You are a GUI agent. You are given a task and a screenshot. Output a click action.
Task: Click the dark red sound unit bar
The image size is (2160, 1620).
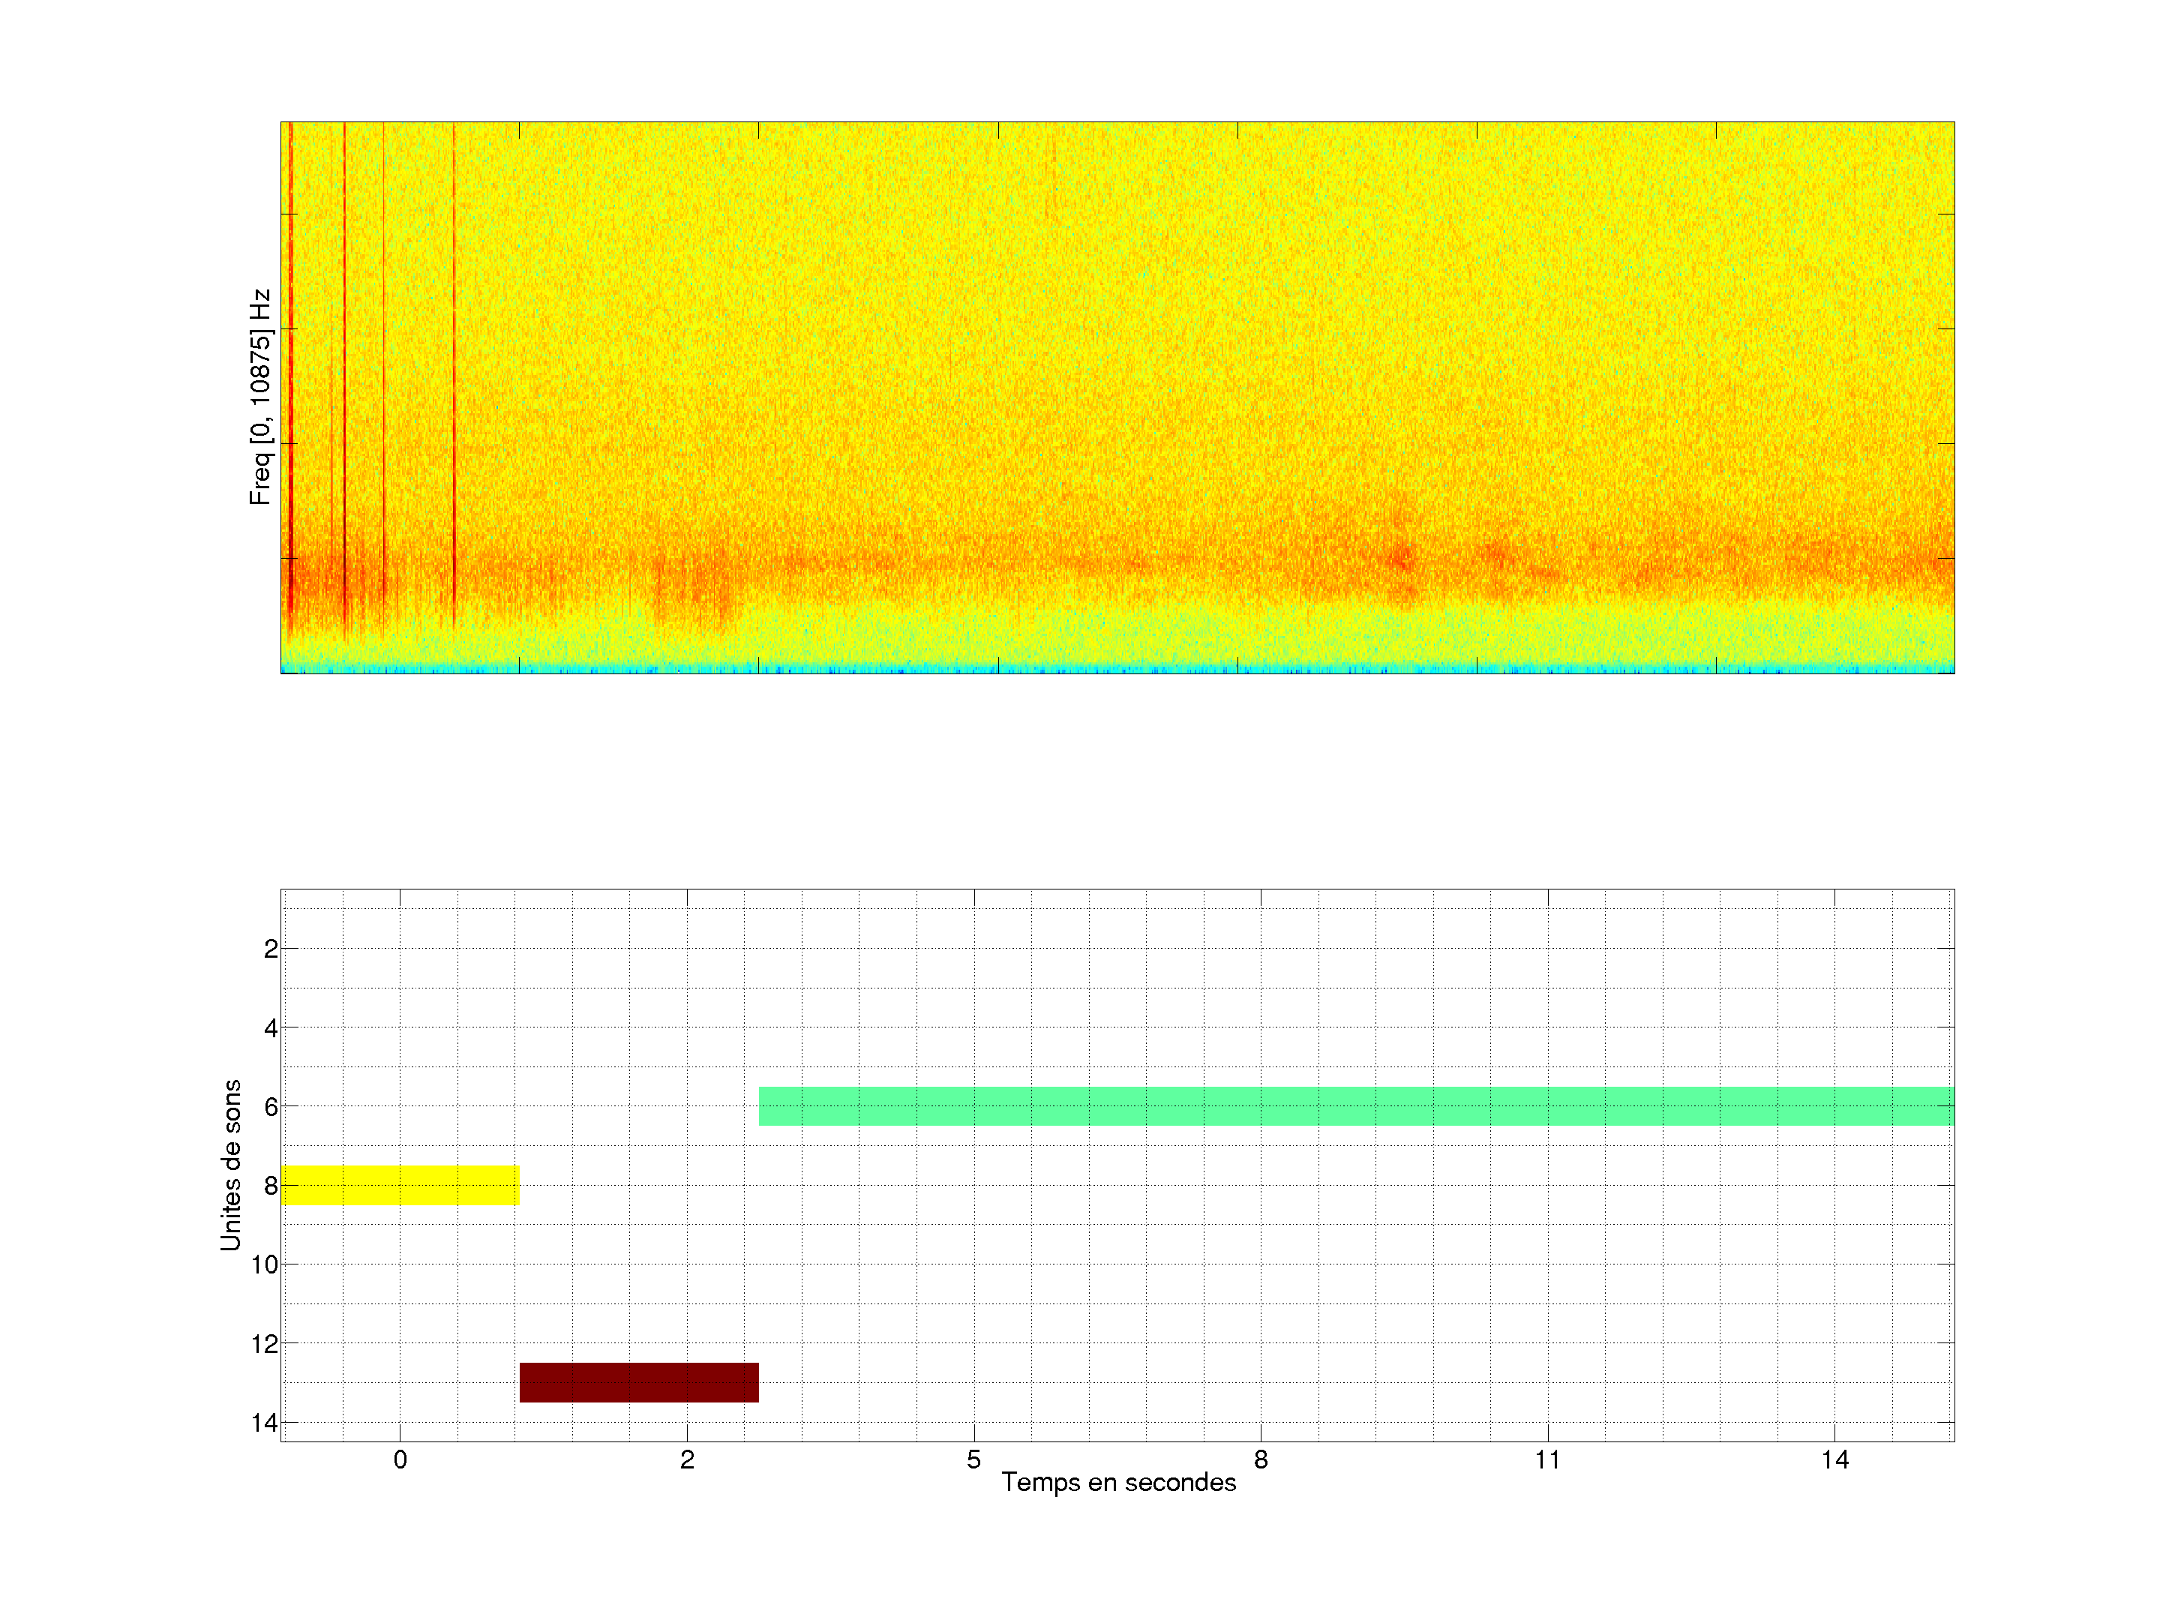[639, 1381]
